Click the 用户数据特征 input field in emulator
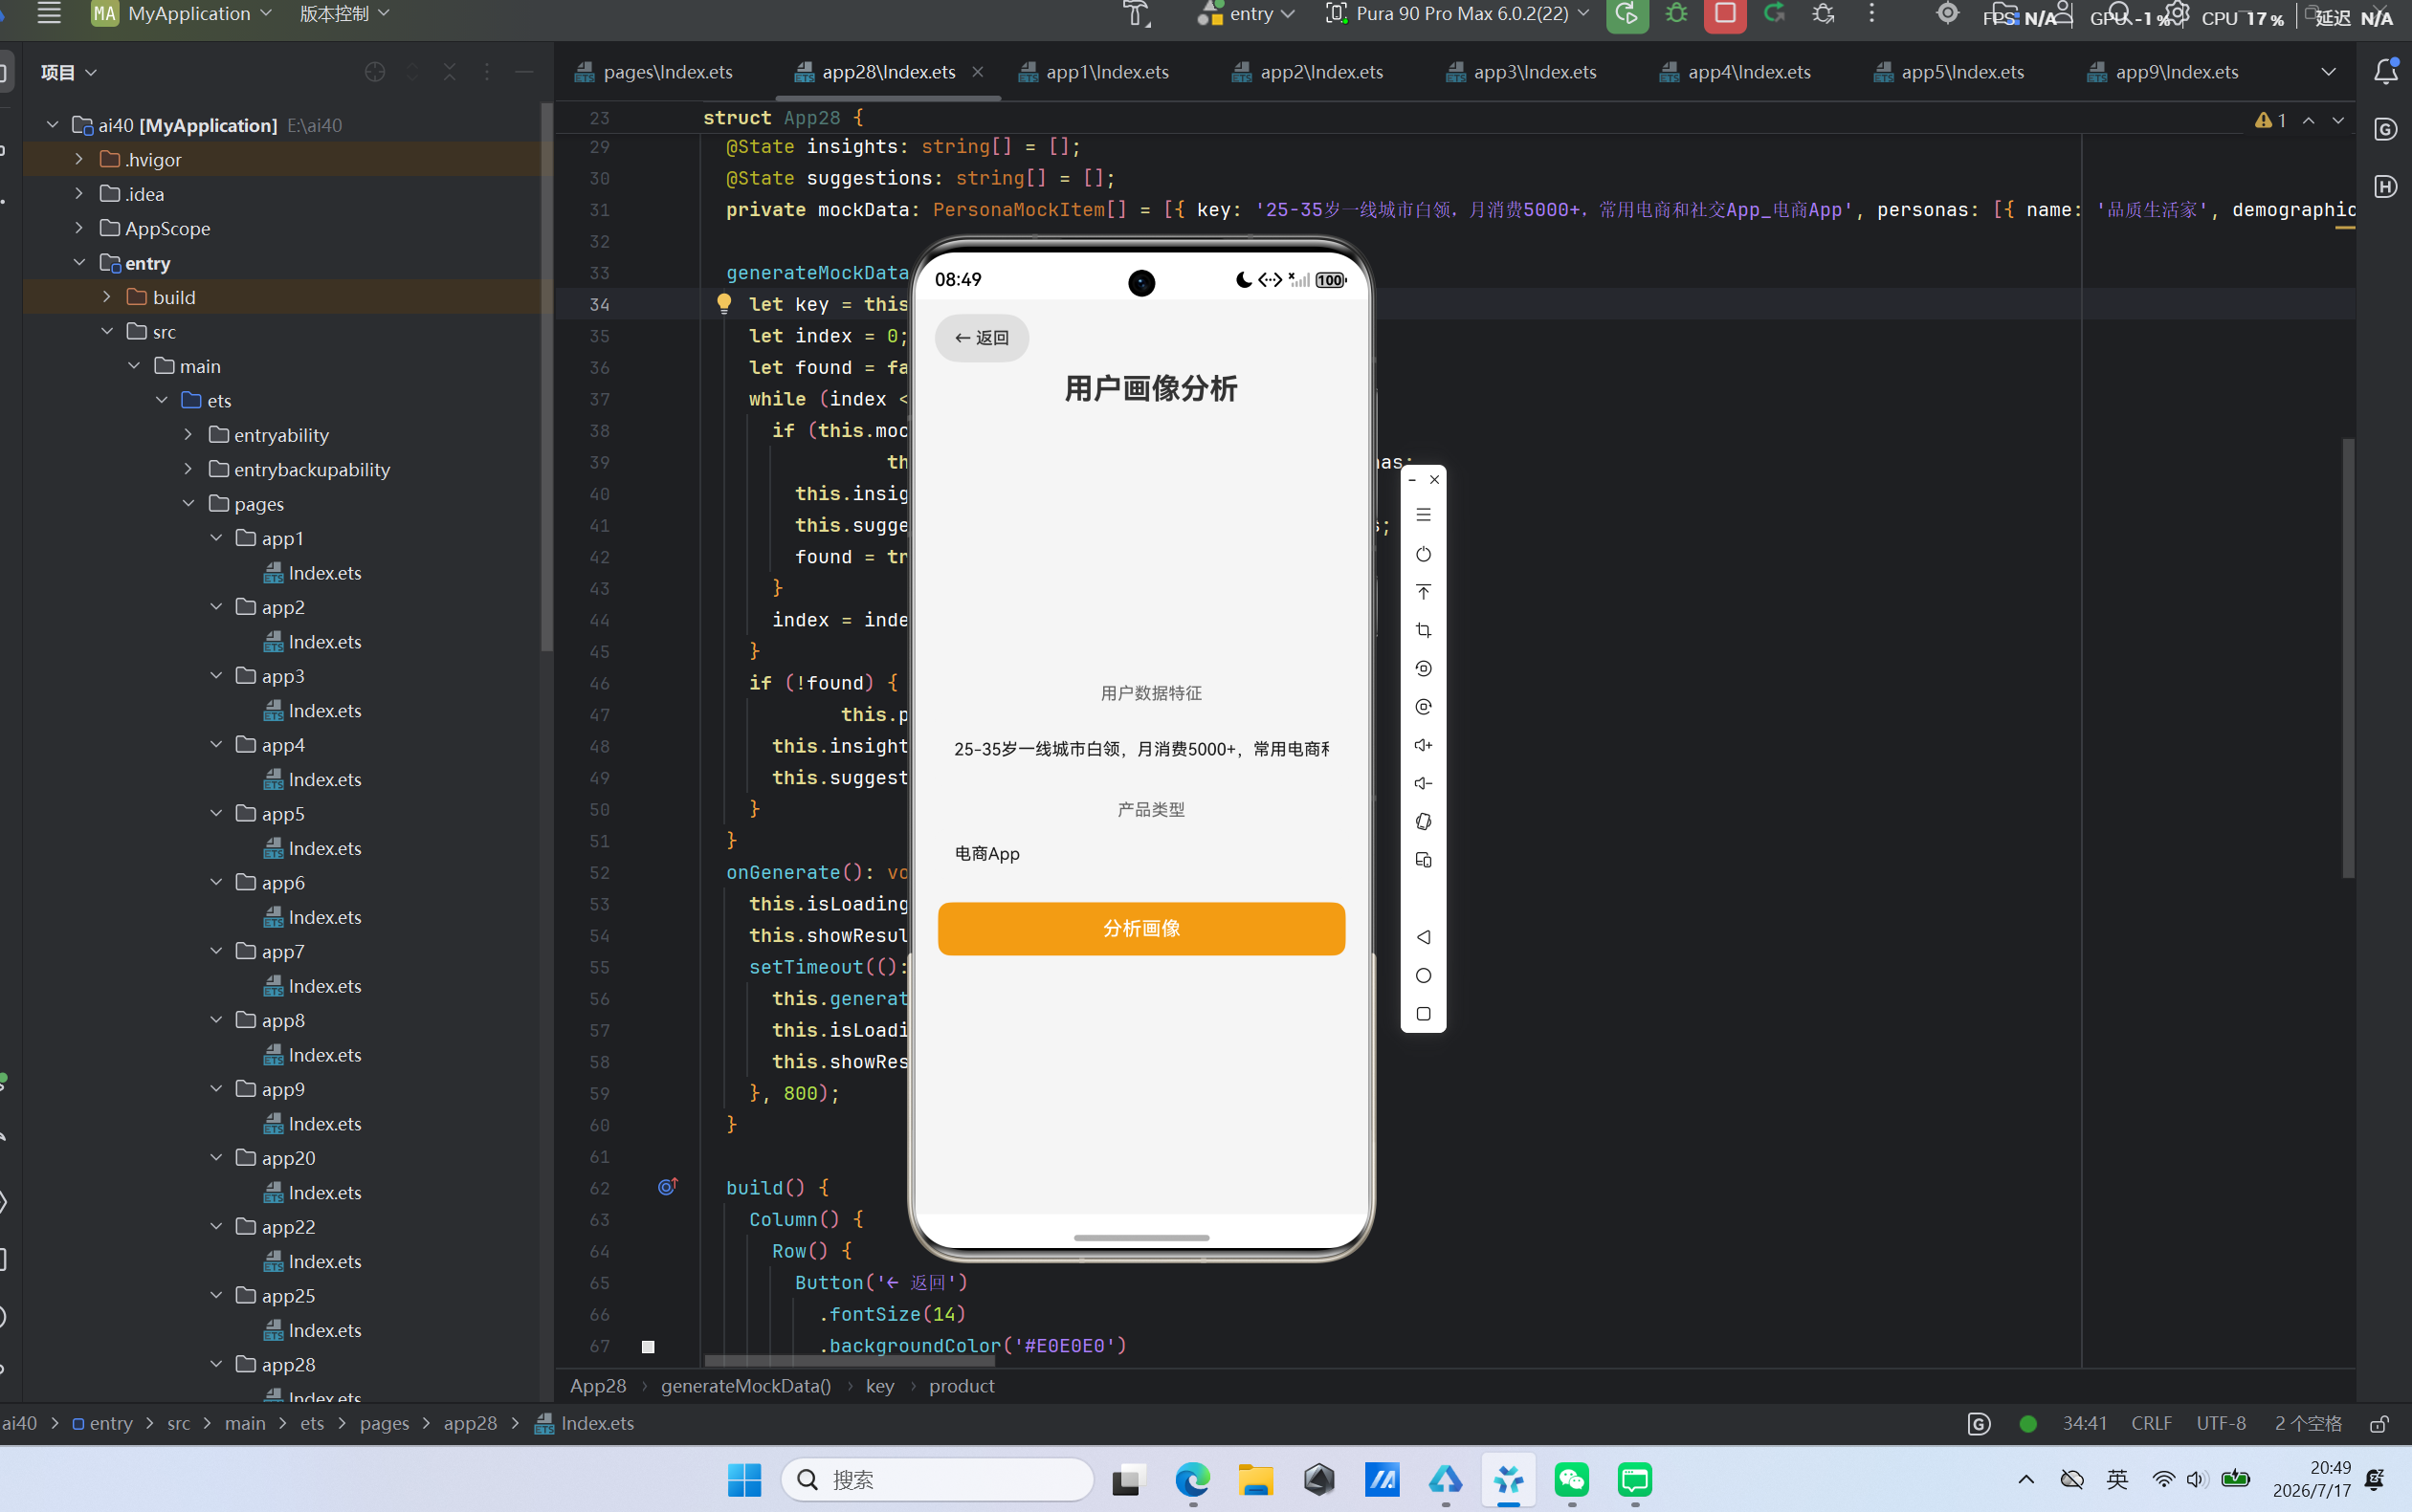 tap(1140, 749)
